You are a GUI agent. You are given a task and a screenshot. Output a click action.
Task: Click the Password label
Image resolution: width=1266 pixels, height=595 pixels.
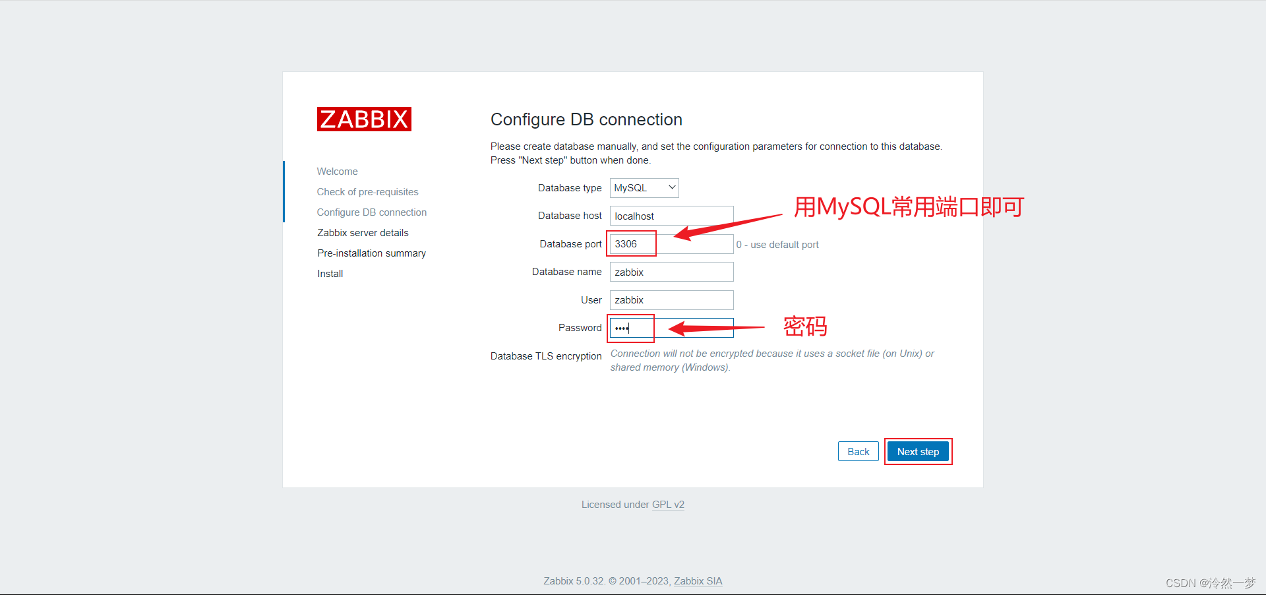(580, 328)
